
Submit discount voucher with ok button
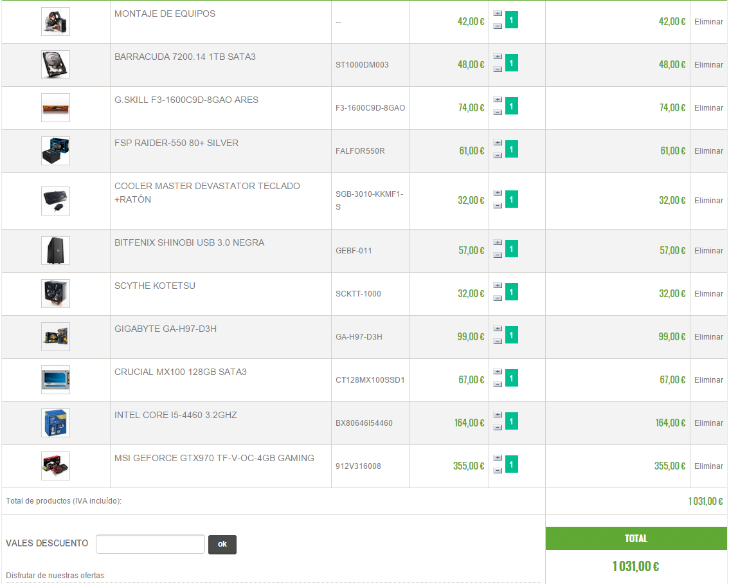point(222,545)
